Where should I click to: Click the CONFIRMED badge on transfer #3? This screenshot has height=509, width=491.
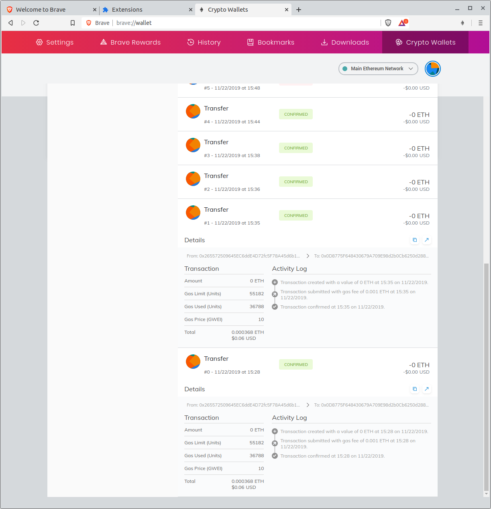point(296,148)
